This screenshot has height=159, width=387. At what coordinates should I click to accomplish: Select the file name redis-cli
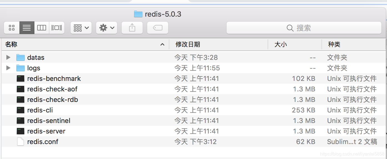[40, 110]
